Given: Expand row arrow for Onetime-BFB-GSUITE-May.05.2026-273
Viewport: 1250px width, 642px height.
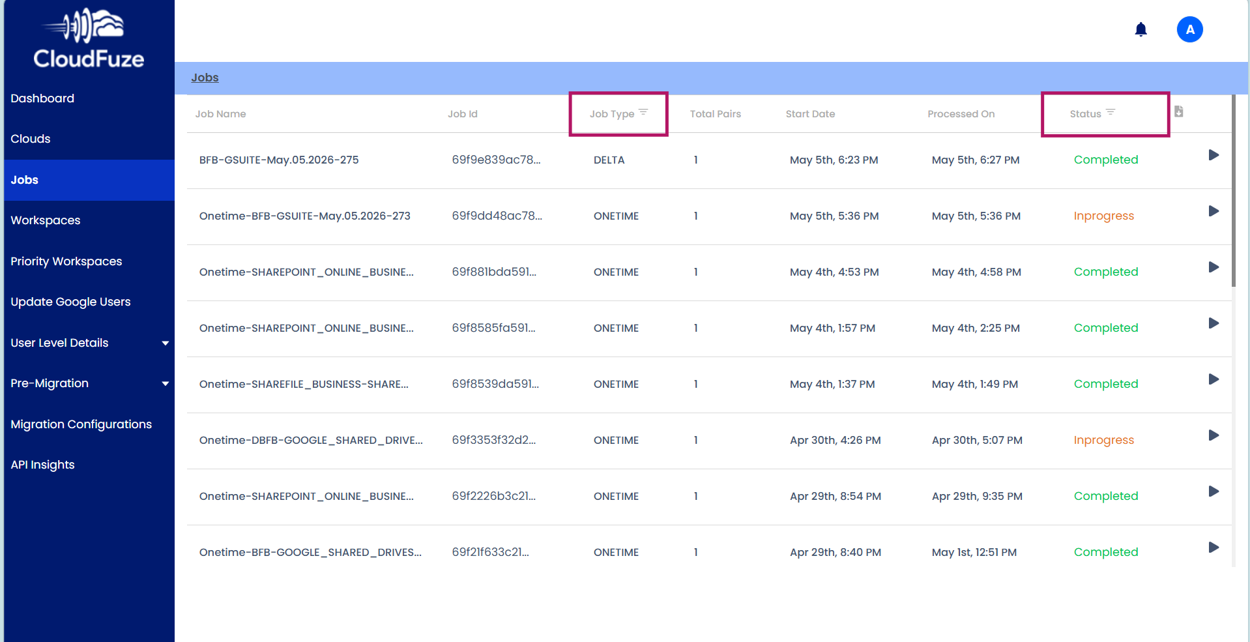Looking at the screenshot, I should click(1214, 211).
